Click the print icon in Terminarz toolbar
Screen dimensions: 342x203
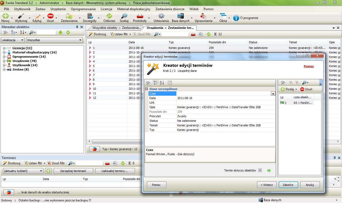(x=107, y=163)
